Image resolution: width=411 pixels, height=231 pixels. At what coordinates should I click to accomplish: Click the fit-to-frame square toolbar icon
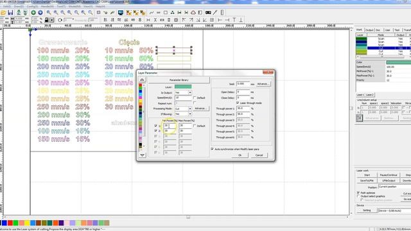pyautogui.click(x=98, y=13)
